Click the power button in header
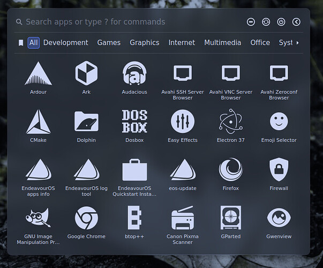Image resolution: width=323 pixels, height=268 pixels. click(281, 22)
